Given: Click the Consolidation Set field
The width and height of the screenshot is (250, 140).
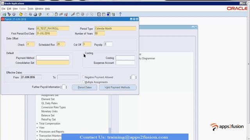Looking at the screenshot, I should [53, 63].
